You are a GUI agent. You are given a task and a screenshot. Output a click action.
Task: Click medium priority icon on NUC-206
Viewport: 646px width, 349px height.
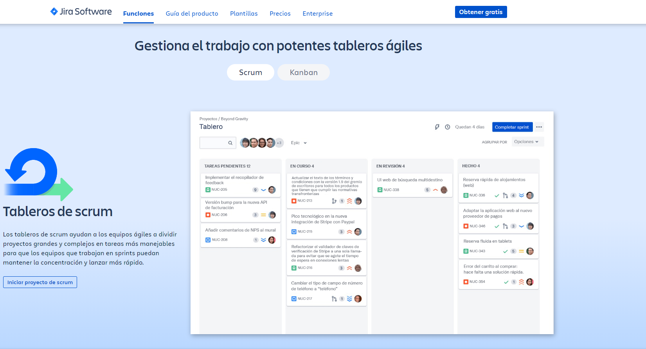click(263, 215)
